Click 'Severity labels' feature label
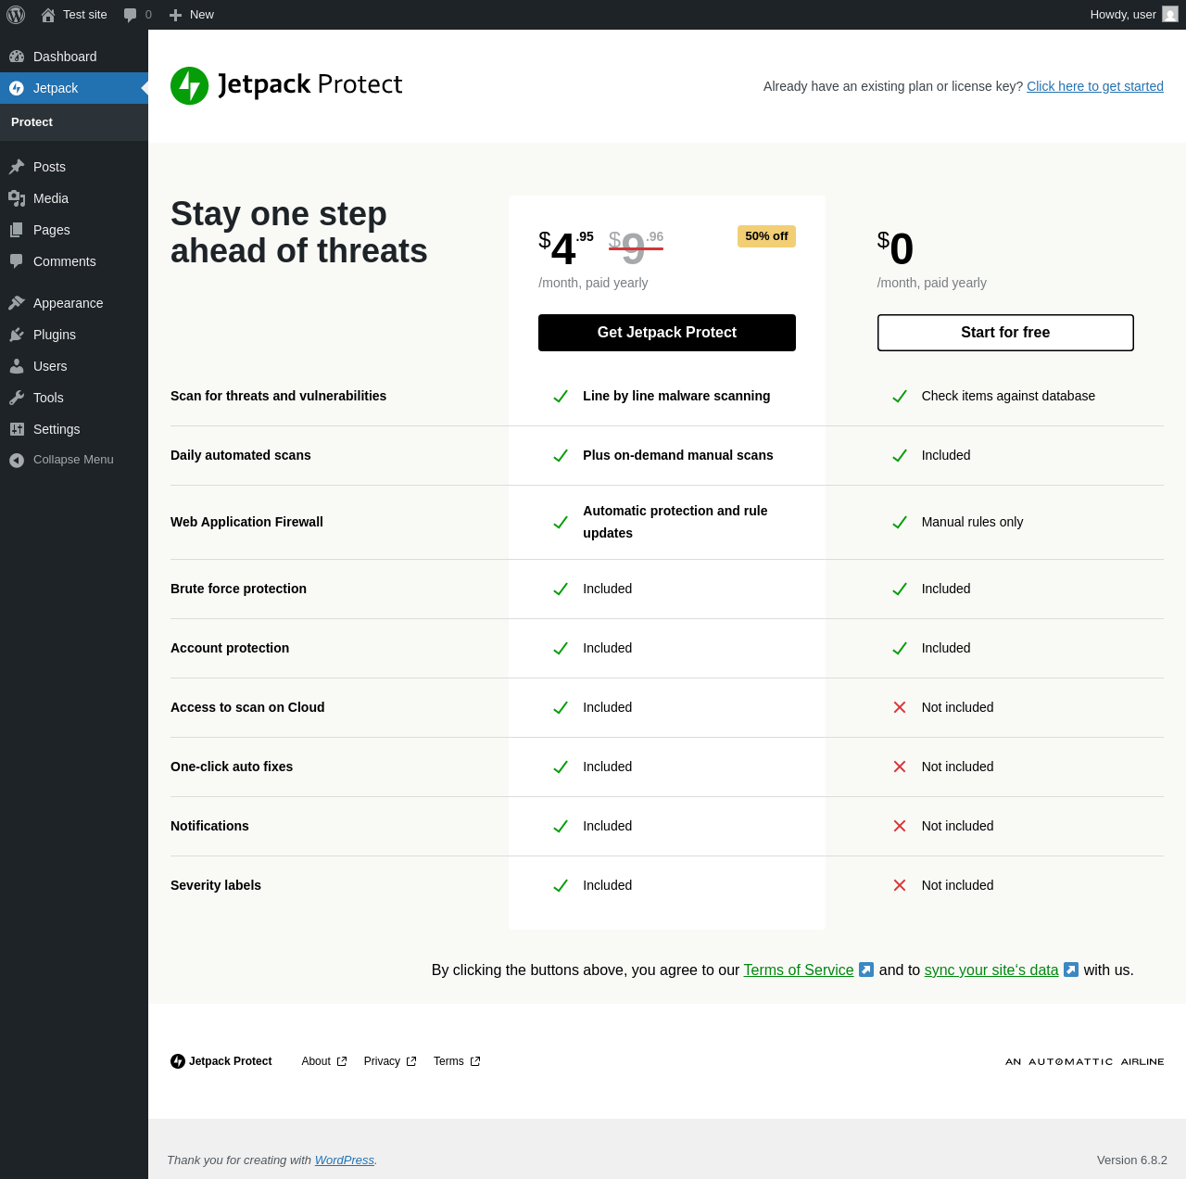Screen dimensions: 1186x1179 click(216, 885)
